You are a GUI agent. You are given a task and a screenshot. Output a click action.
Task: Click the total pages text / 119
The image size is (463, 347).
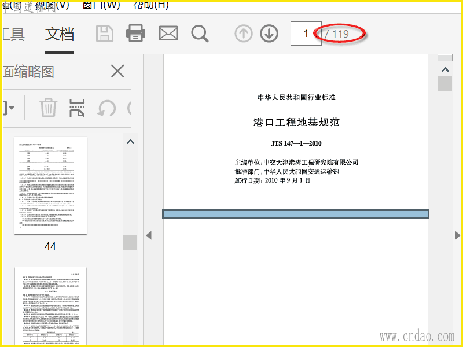(337, 34)
